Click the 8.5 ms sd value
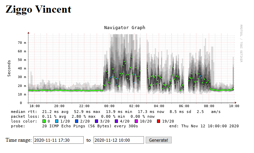Viewport: 254px width, 153px height. tap(180, 112)
